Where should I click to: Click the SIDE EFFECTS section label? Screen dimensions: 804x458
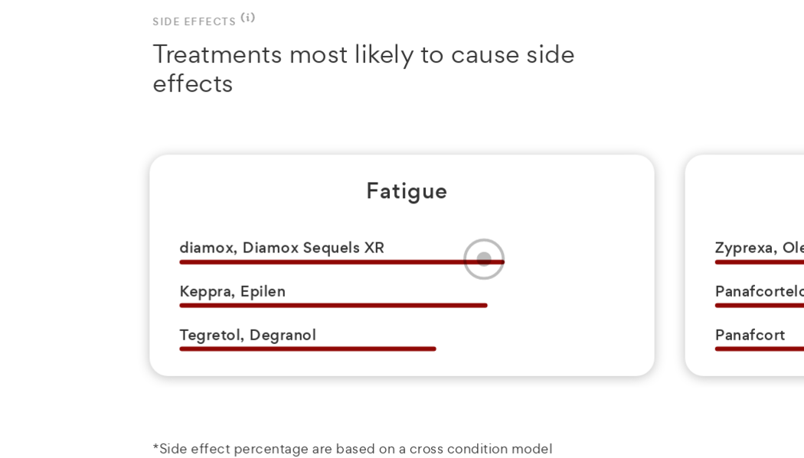(194, 22)
